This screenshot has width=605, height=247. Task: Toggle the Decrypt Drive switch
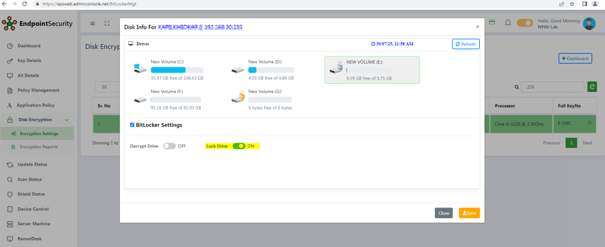pos(170,146)
